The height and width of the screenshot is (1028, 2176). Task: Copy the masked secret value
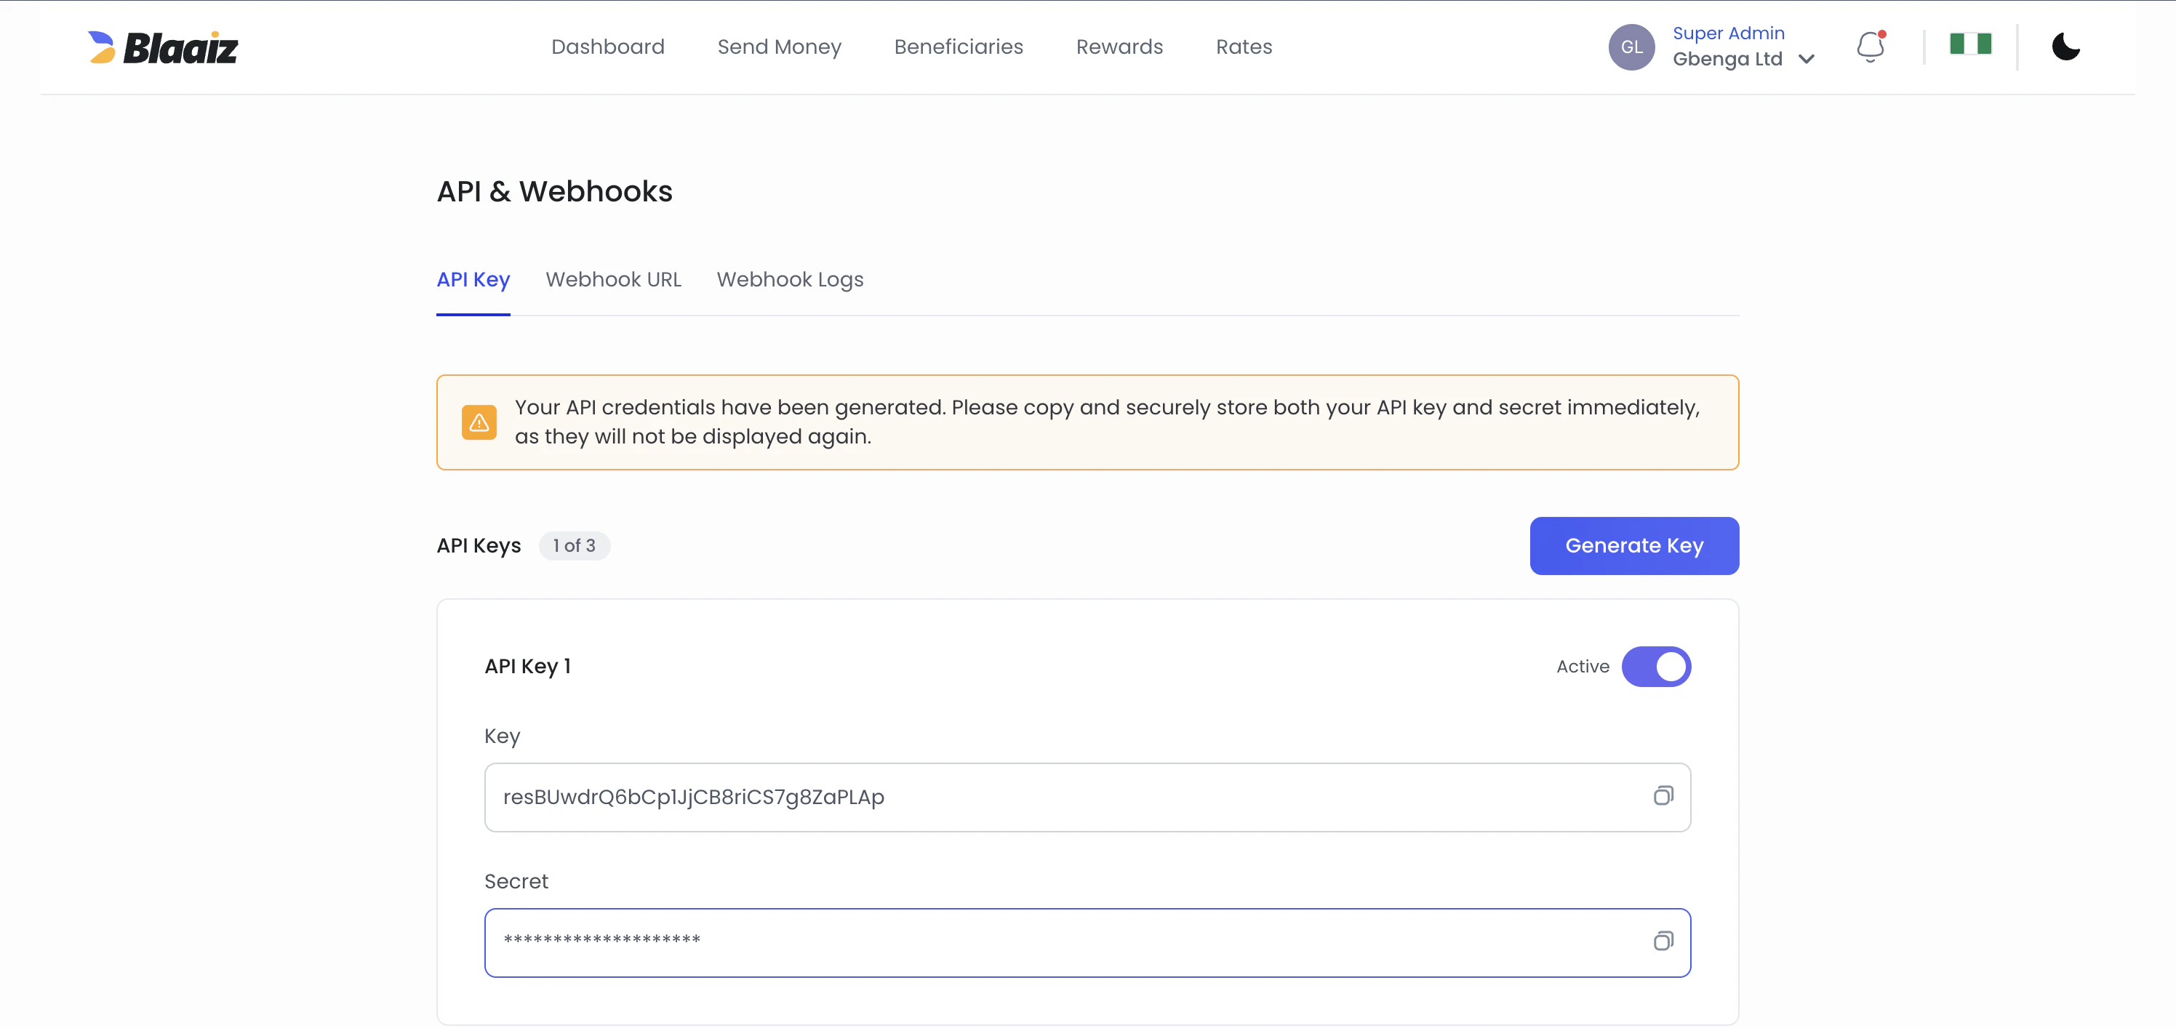tap(1663, 941)
